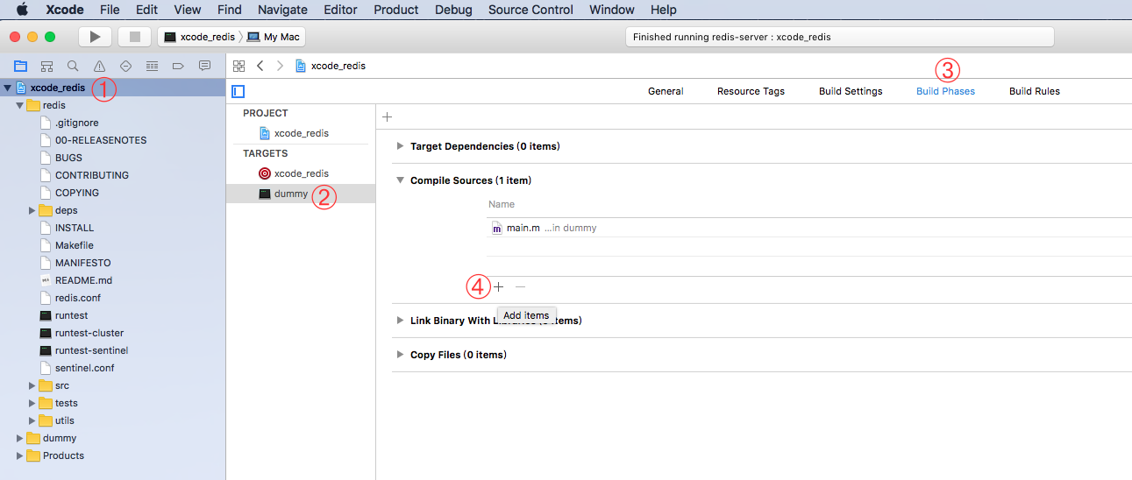The height and width of the screenshot is (480, 1132).
Task: Select redis.conf in the navigator
Action: coord(77,298)
